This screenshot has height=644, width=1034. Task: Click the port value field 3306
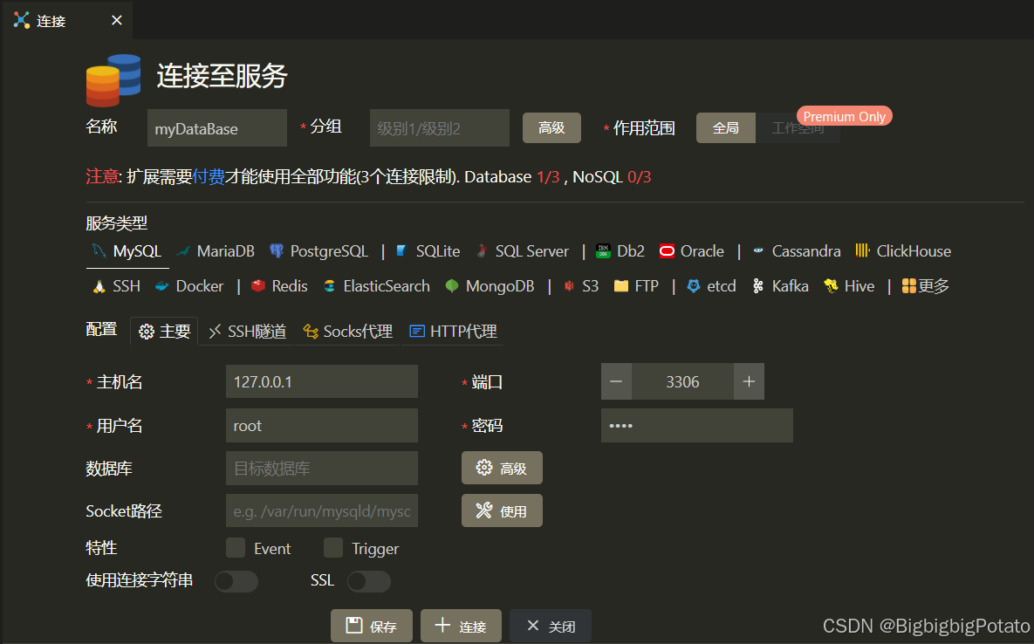tap(682, 381)
